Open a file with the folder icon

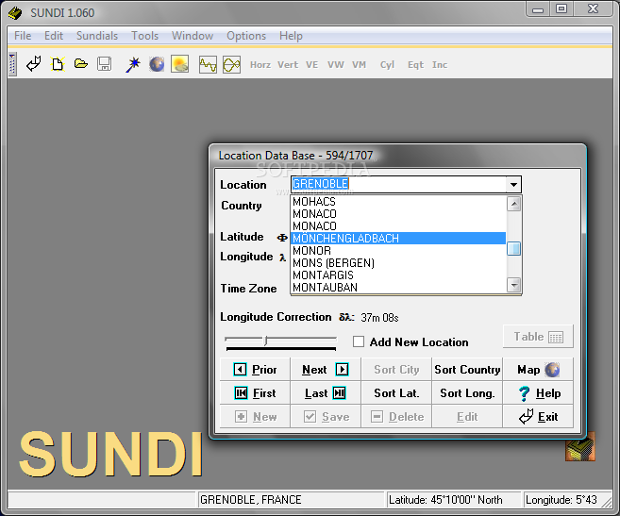tap(80, 63)
